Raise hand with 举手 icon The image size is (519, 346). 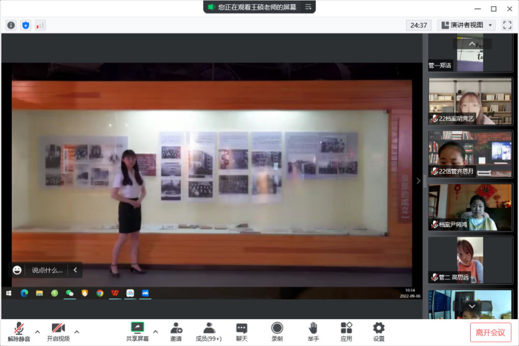(x=313, y=332)
